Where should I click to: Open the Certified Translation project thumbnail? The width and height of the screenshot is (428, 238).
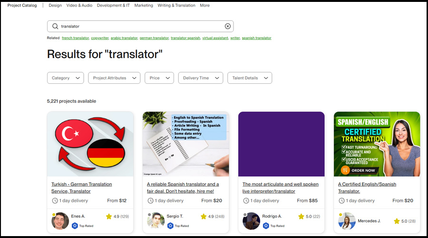pos(377,144)
